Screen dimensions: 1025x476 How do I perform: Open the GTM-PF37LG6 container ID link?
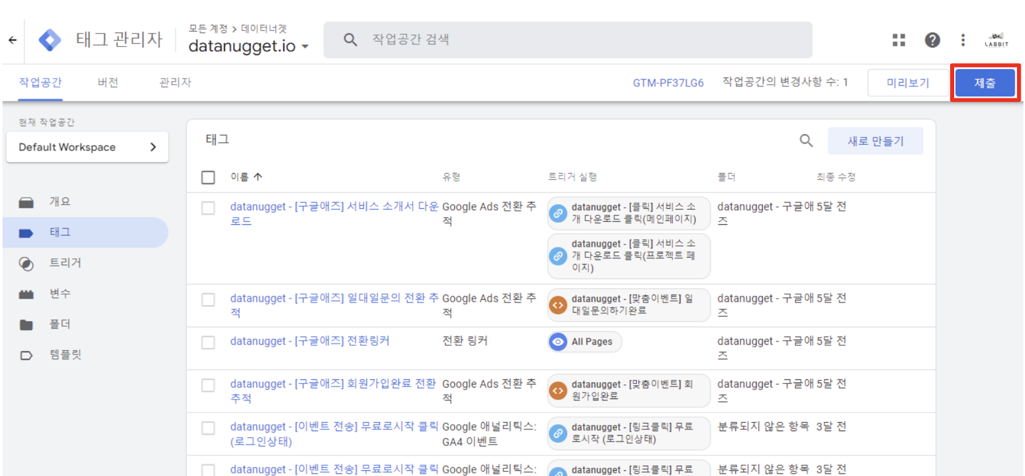click(668, 83)
